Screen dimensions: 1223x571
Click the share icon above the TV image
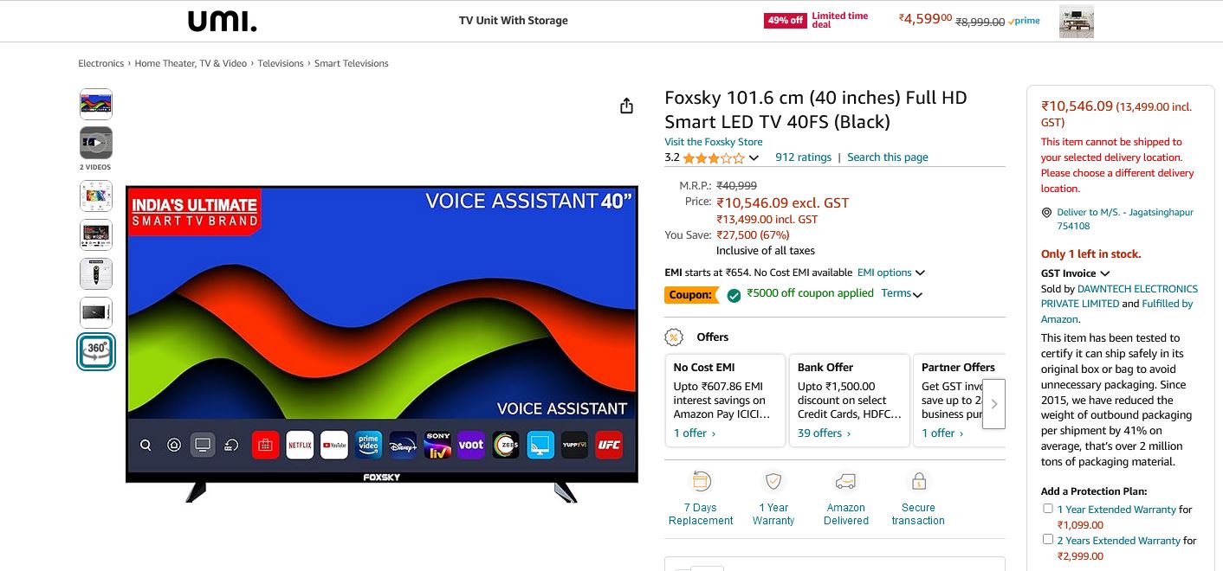click(627, 106)
